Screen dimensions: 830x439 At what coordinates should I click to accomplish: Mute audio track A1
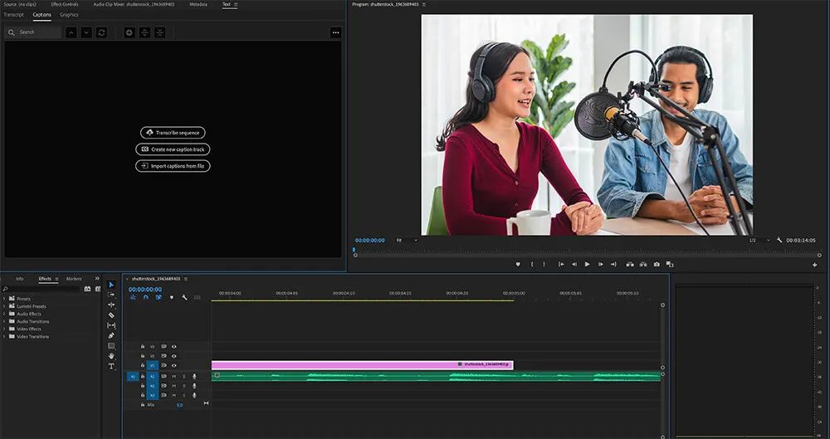173,376
